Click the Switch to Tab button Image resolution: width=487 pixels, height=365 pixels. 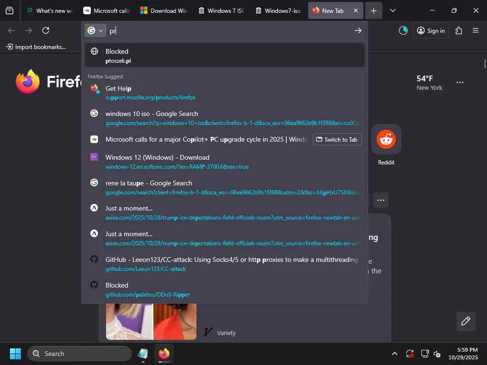pyautogui.click(x=337, y=139)
